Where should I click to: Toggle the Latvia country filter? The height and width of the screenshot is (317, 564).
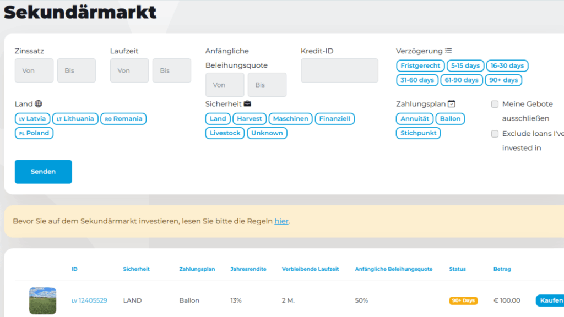[32, 119]
